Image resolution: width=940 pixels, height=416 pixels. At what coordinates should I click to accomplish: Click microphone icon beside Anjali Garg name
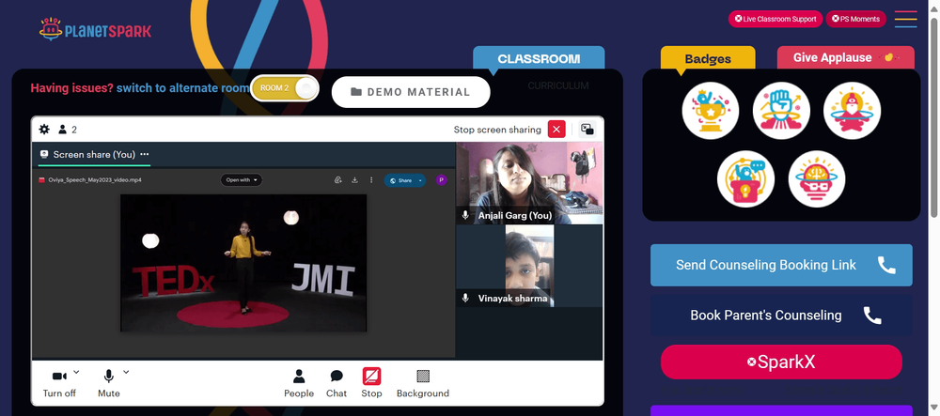click(x=465, y=215)
